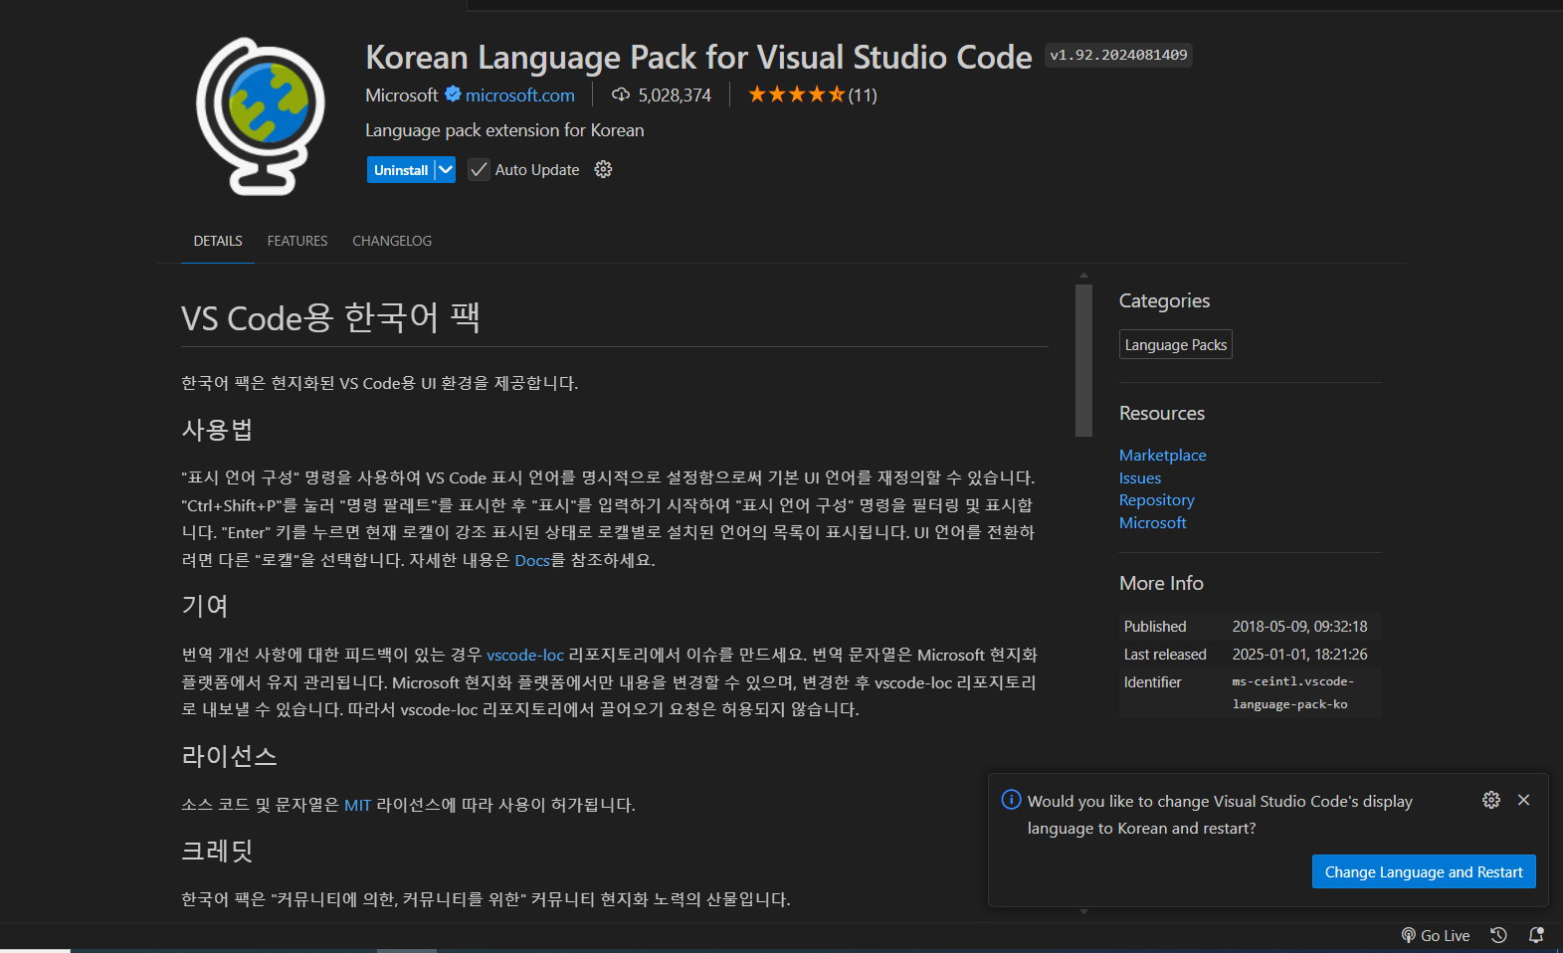The image size is (1563, 953).
Task: Click the rating count (11)
Action: click(863, 95)
